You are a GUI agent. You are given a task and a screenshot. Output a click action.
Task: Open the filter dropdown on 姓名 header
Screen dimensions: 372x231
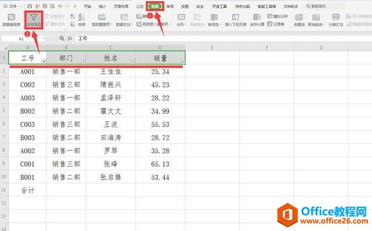133,62
